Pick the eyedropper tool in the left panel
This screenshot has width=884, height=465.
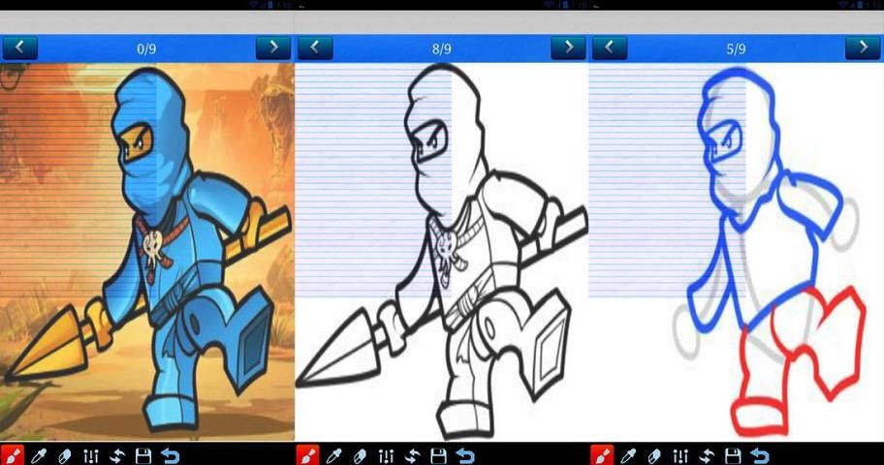(39, 454)
